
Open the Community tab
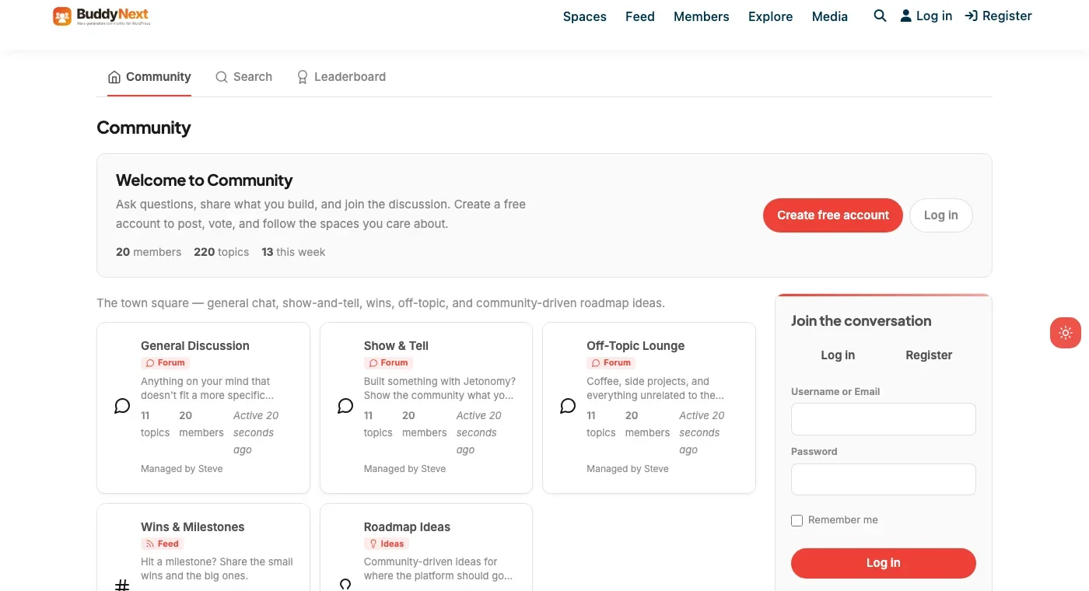click(x=149, y=77)
